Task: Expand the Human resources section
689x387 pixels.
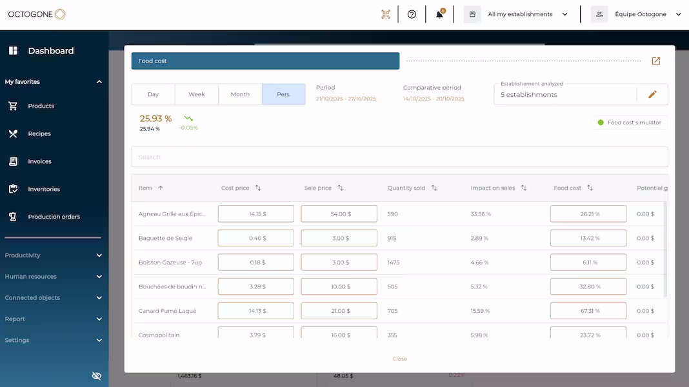Action: [53, 277]
